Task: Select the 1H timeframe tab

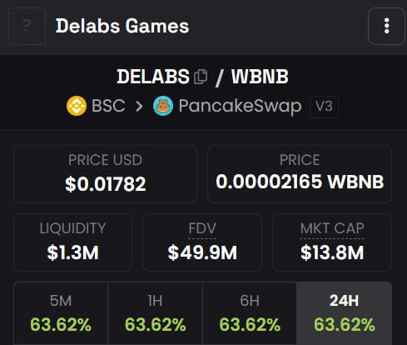Action: click(155, 313)
